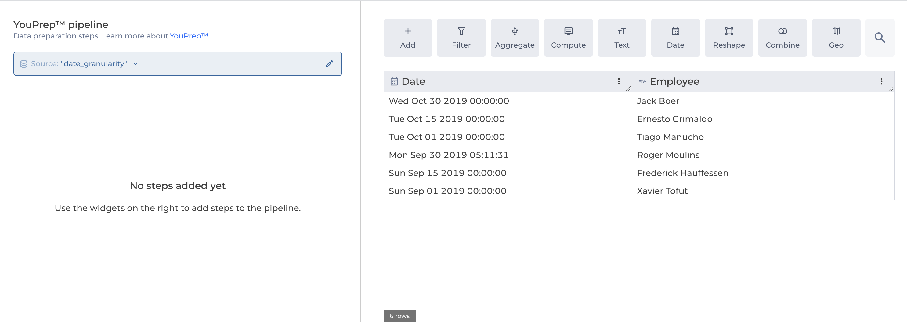The width and height of the screenshot is (907, 322).
Task: Click the vertical panel splitter bar
Action: click(363, 161)
